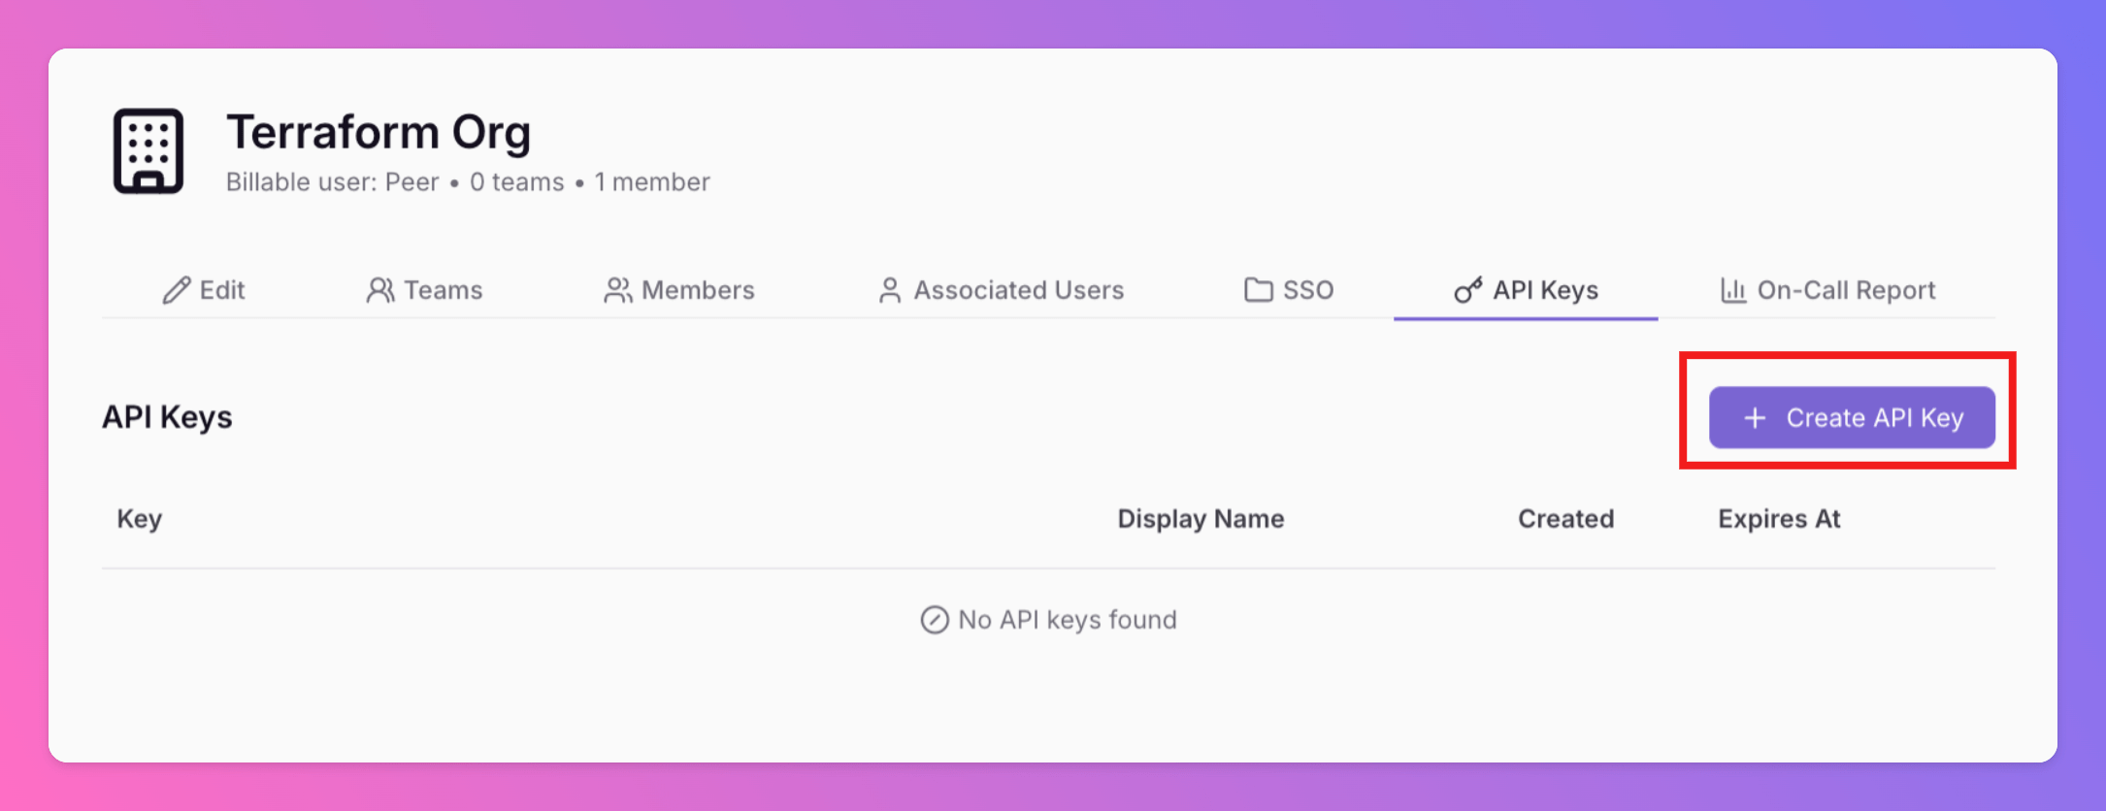
Task: Click the Created column header
Action: 1565,519
